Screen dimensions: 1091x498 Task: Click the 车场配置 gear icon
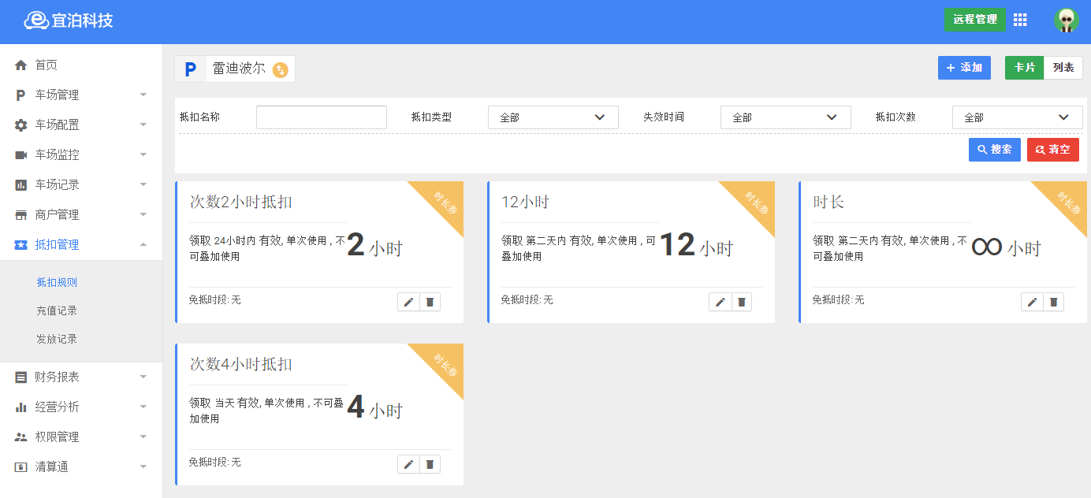20,125
